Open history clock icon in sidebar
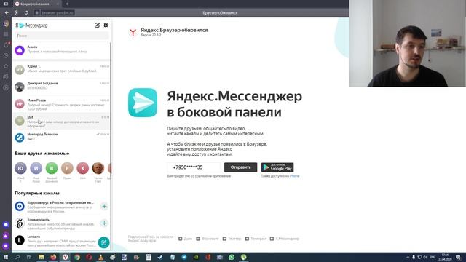 pos(6,55)
